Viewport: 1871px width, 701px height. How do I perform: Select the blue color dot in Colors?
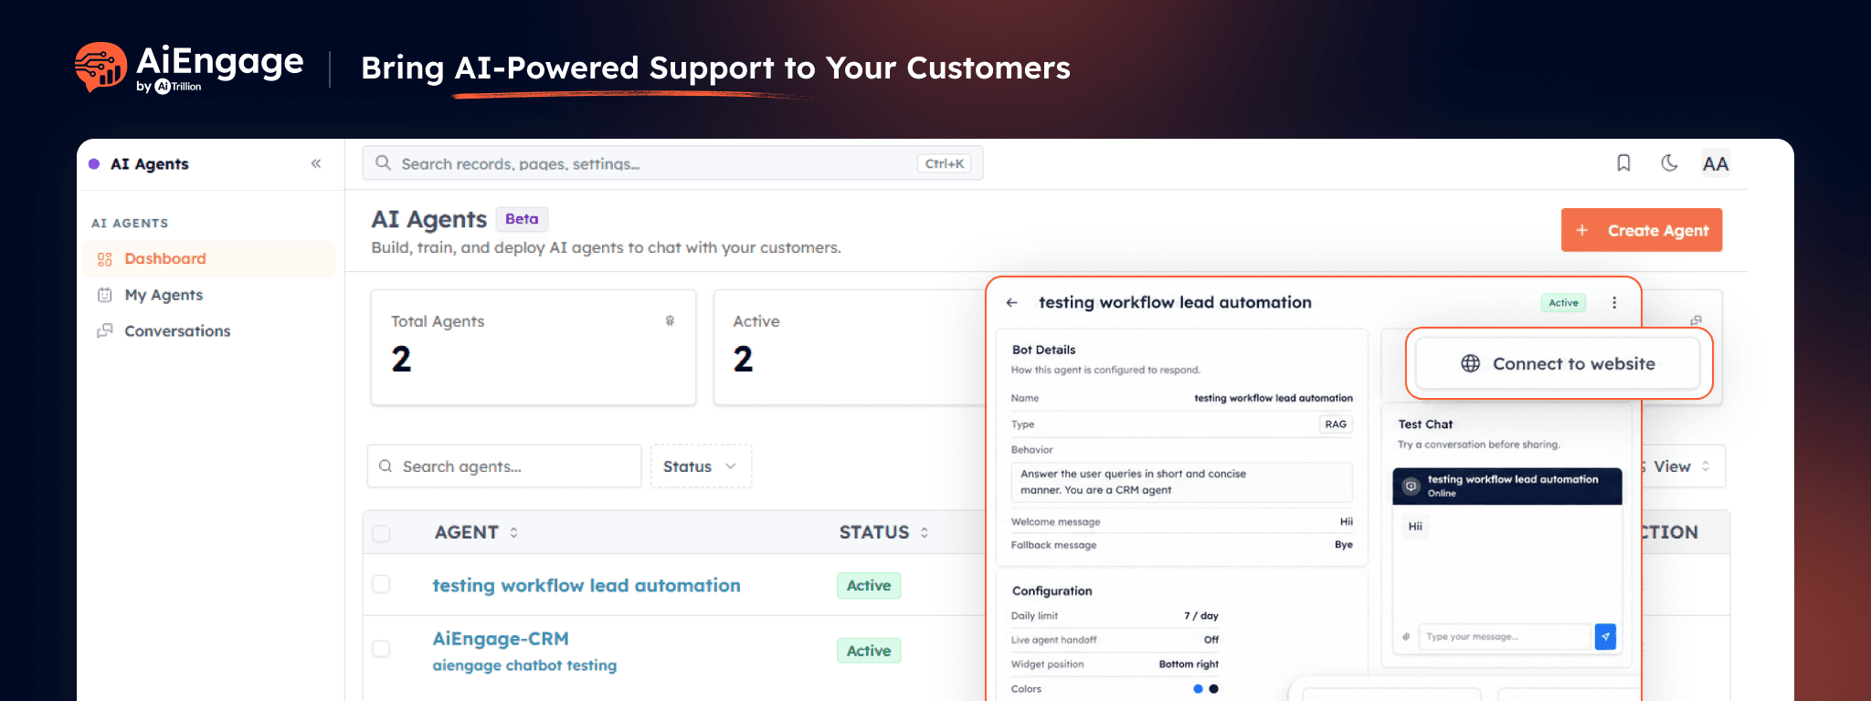point(1198,689)
